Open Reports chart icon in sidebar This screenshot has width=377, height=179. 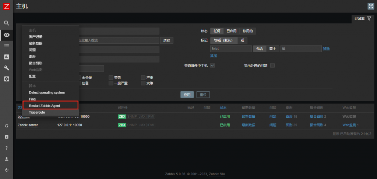click(x=7, y=57)
